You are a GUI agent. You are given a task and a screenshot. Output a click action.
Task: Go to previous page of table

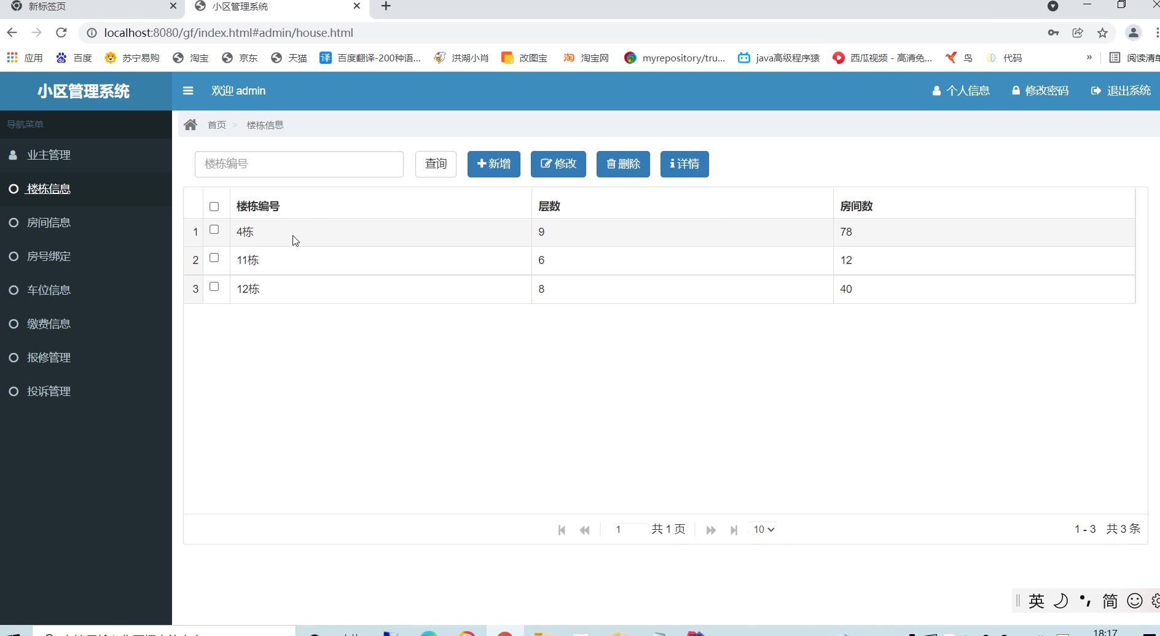pyautogui.click(x=585, y=530)
